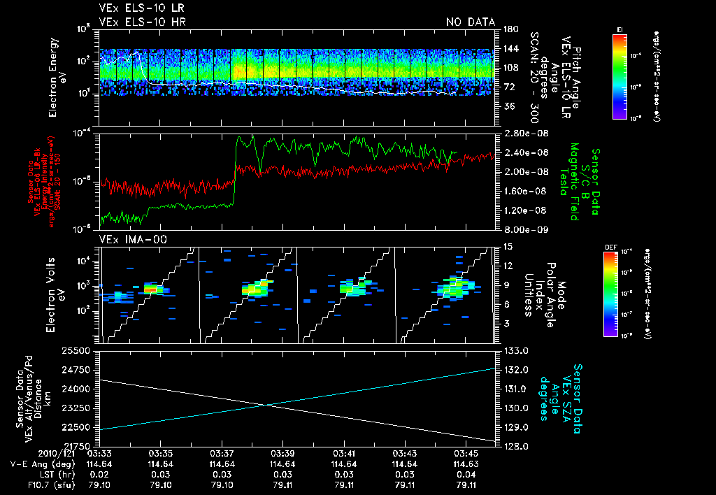Select the VEx ELS-10 LR title
The image size is (716, 495).
click(142, 8)
